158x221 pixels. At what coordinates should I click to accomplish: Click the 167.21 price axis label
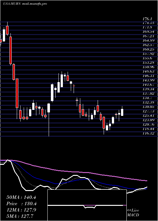point(149,36)
